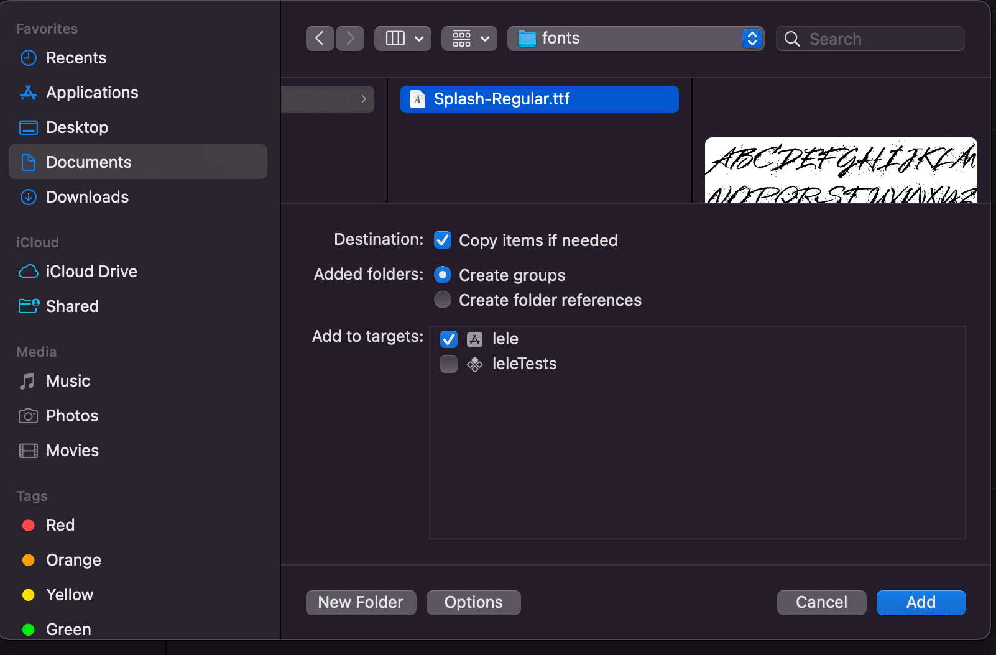Viewport: 996px width, 655px height.
Task: Click the iCloud Drive cloud icon
Action: pyautogui.click(x=29, y=272)
